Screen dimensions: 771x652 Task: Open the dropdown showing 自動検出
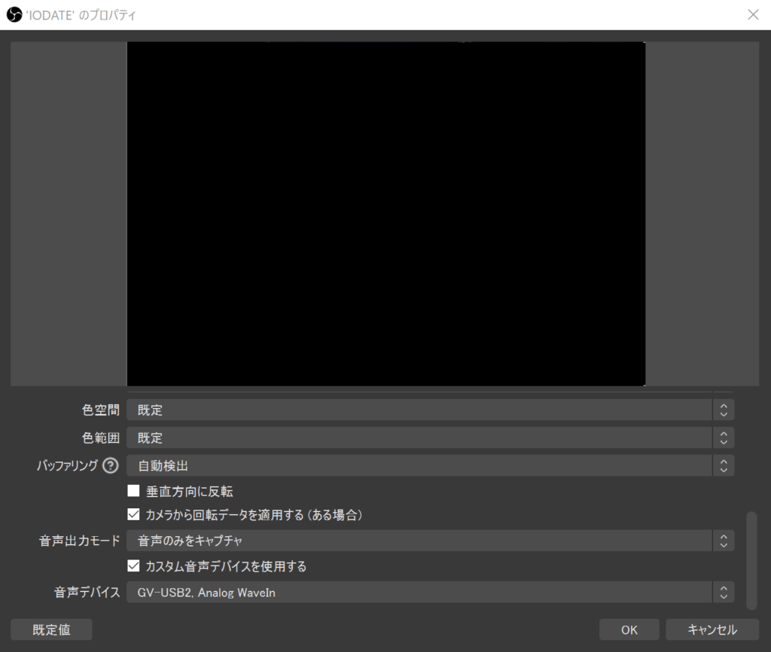419,466
